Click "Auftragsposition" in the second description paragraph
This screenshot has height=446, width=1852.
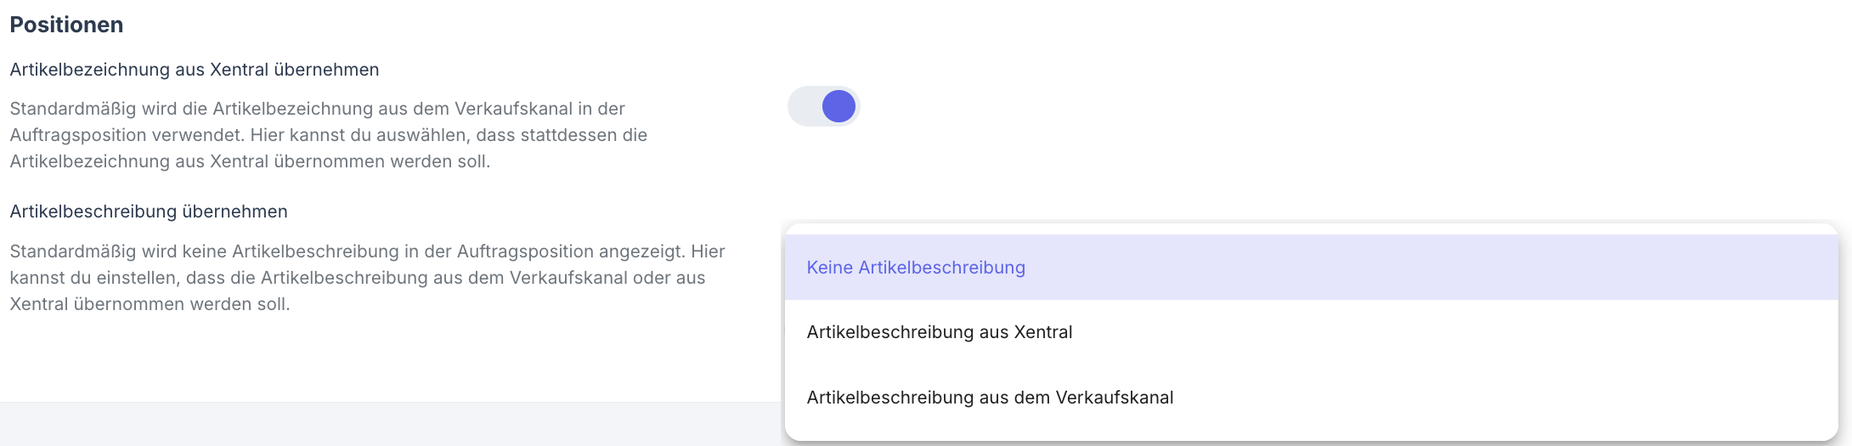pos(526,251)
